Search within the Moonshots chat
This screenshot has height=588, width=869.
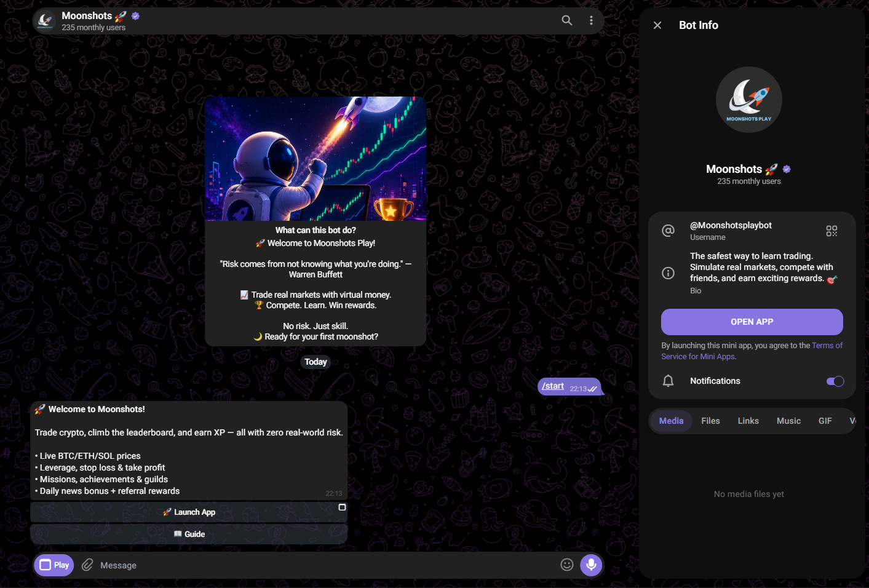[x=566, y=20]
